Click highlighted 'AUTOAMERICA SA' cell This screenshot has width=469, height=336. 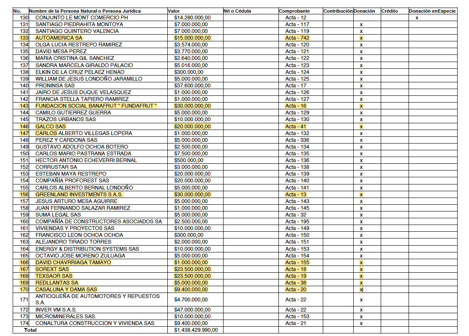[x=59, y=38]
